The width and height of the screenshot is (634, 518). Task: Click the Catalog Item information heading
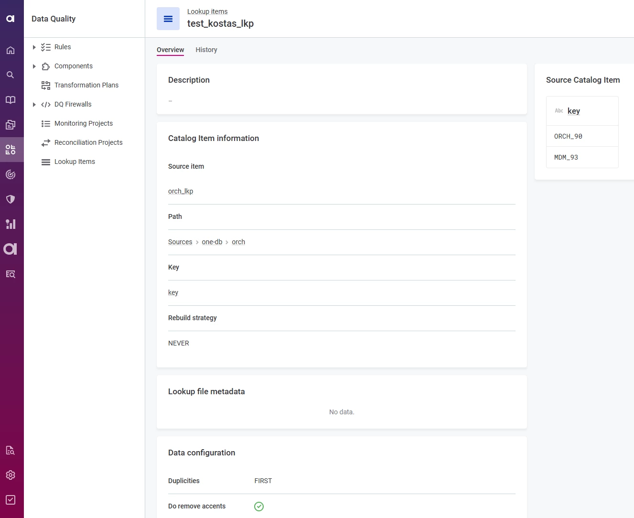click(x=214, y=138)
